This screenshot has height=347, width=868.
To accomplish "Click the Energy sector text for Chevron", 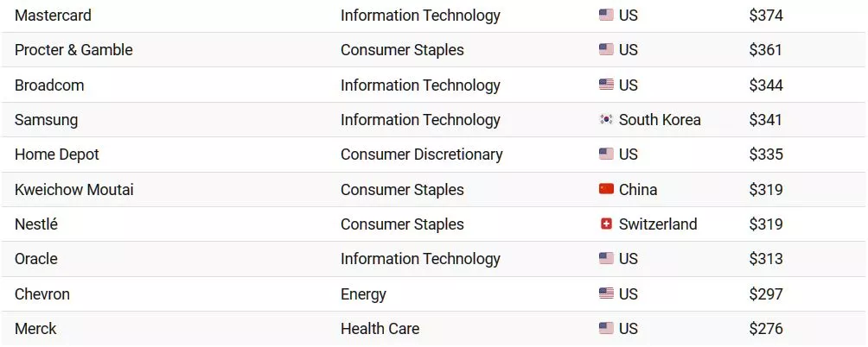I will 363,294.
